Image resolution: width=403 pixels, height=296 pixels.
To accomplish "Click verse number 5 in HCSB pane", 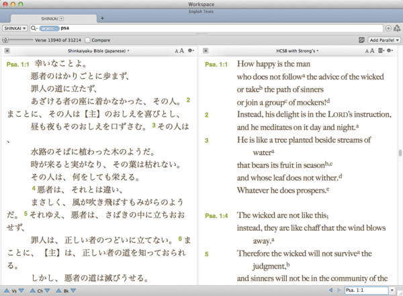I will point(206,254).
